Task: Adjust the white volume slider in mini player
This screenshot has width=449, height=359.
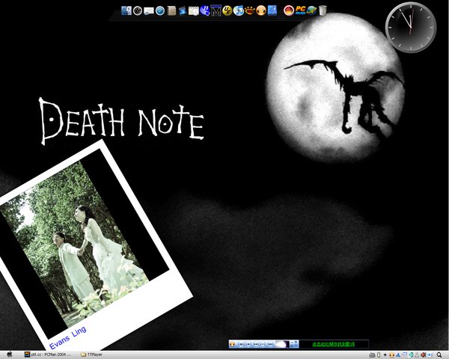Action: [x=281, y=344]
